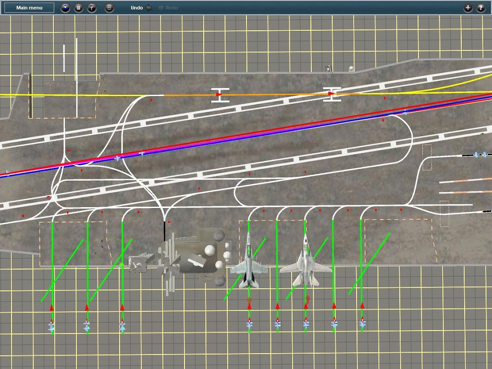
Task: Click the left I-shaped marker on orange line
Action: pos(220,95)
